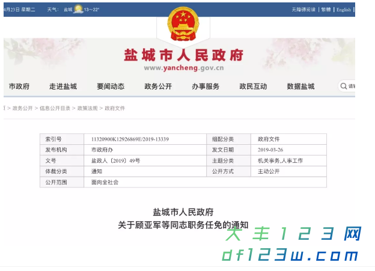Open the 数据盐城 menu

pyautogui.click(x=301, y=87)
